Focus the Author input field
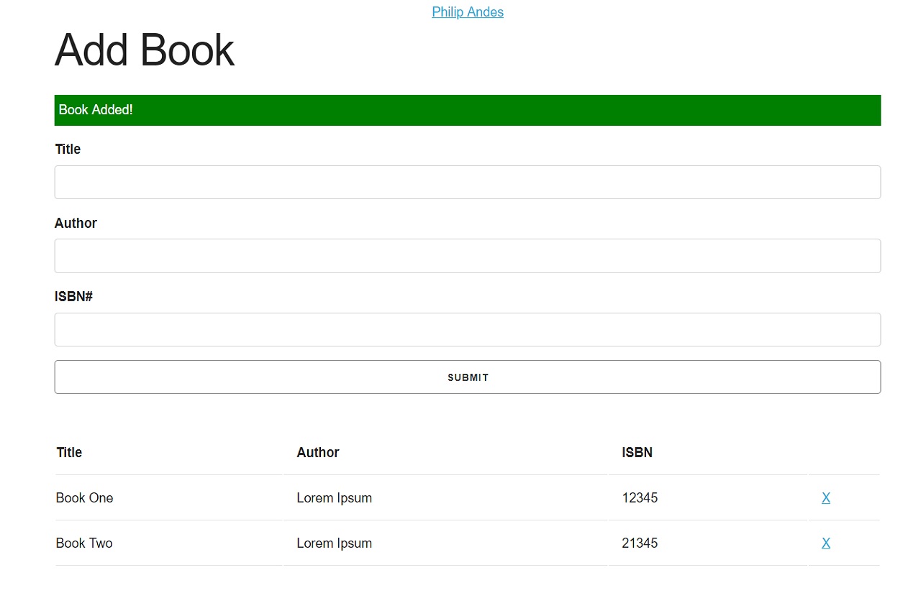This screenshot has width=921, height=611. [x=468, y=256]
